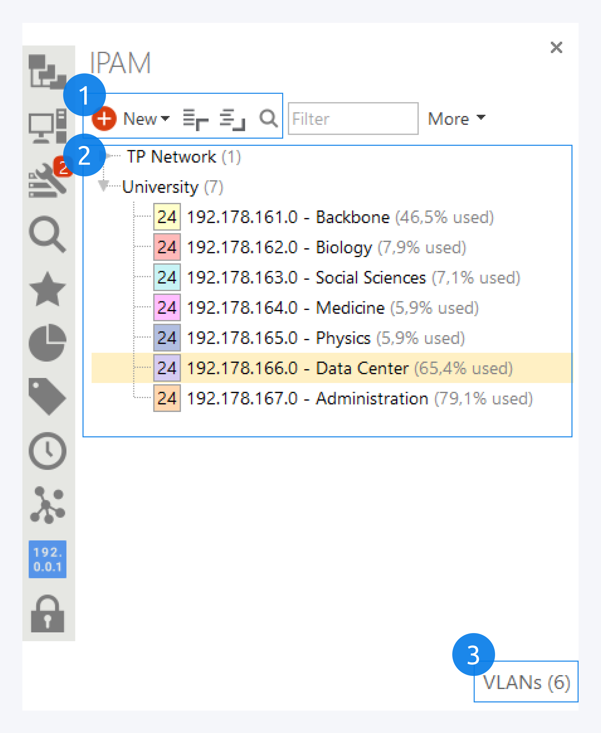Click the 192.0.0.1 IPAM sidebar icon
This screenshot has height=733, width=601.
47,559
